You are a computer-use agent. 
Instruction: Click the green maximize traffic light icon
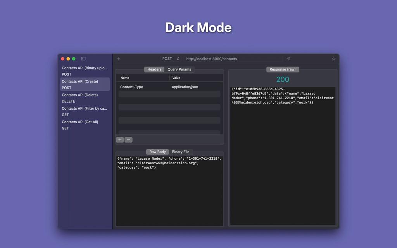pyautogui.click(x=73, y=59)
